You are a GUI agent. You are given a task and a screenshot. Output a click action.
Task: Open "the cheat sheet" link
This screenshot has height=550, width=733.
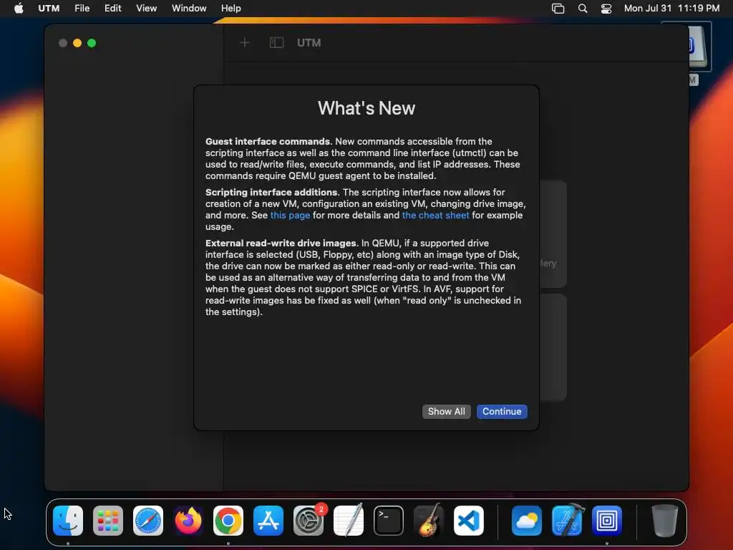tap(435, 215)
